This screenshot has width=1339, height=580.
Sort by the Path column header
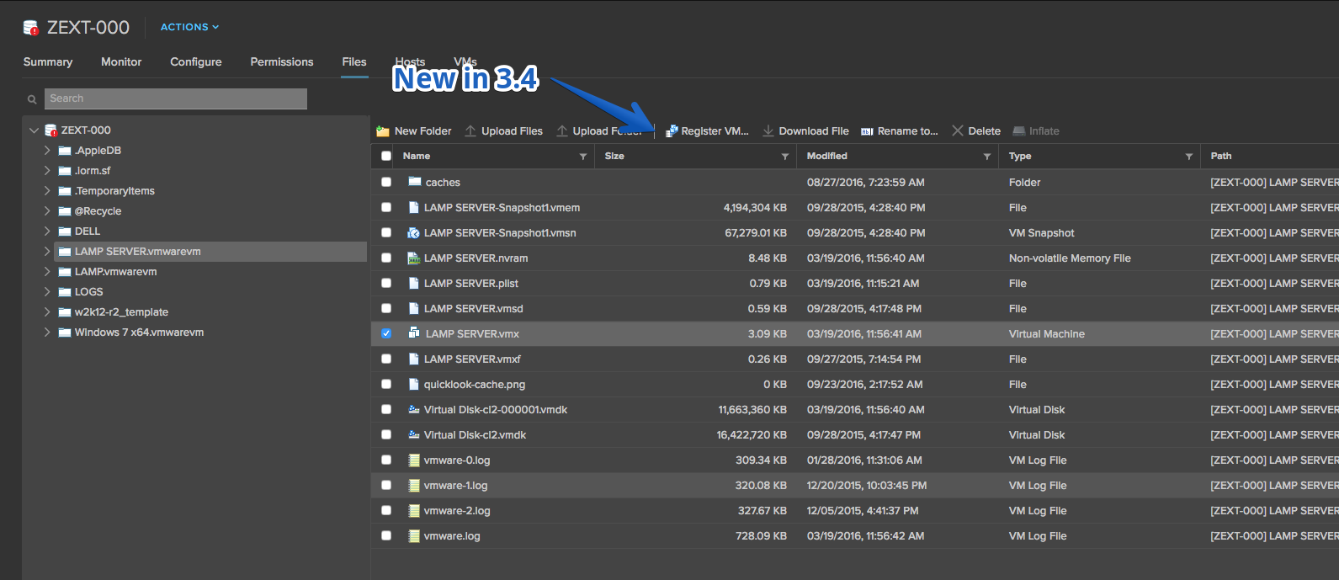pyautogui.click(x=1221, y=156)
